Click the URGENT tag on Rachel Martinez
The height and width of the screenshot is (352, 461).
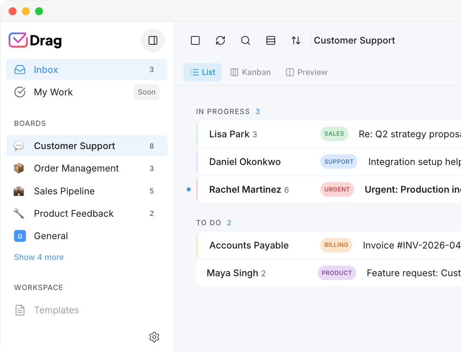click(x=337, y=189)
